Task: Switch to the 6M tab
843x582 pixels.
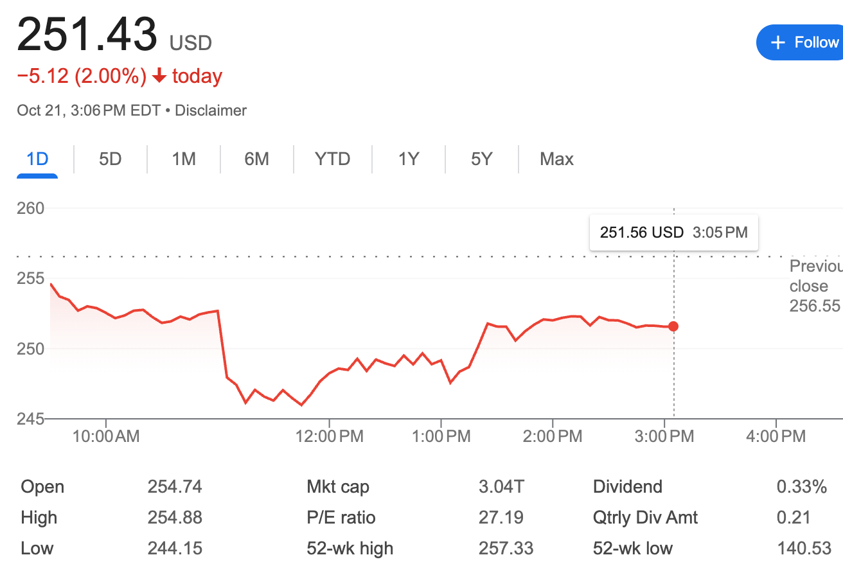Action: coord(256,159)
